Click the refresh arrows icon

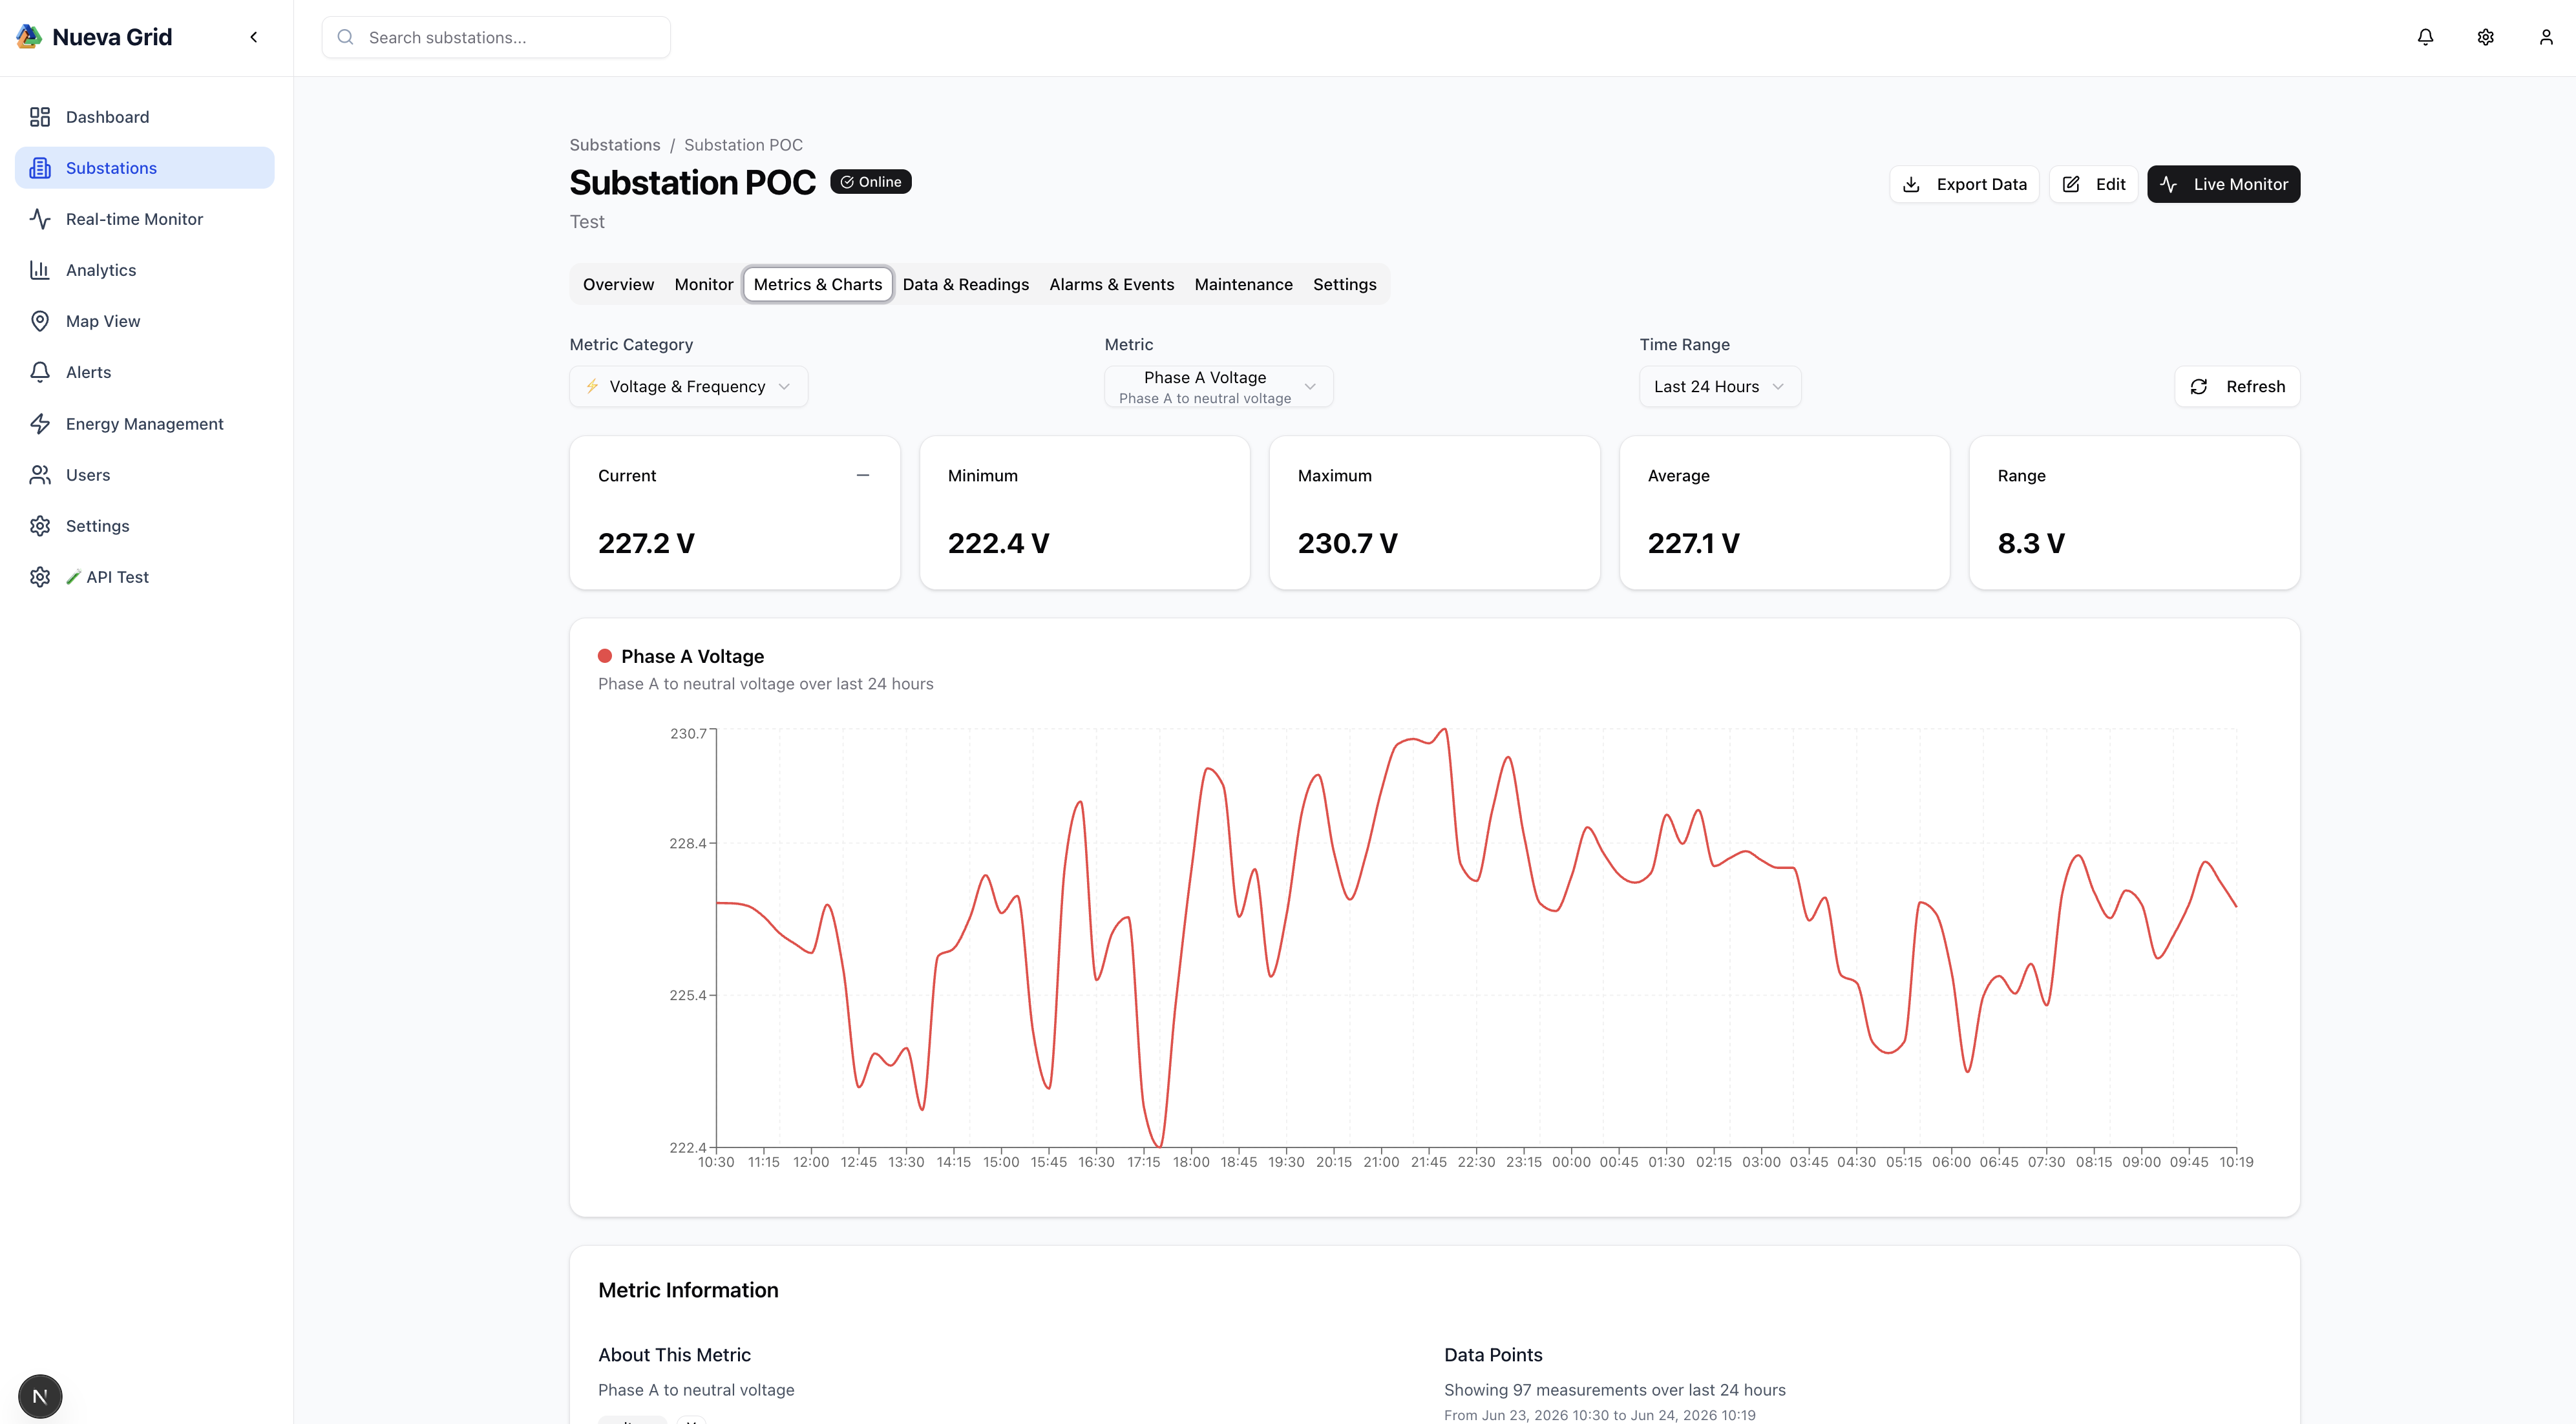click(2199, 387)
